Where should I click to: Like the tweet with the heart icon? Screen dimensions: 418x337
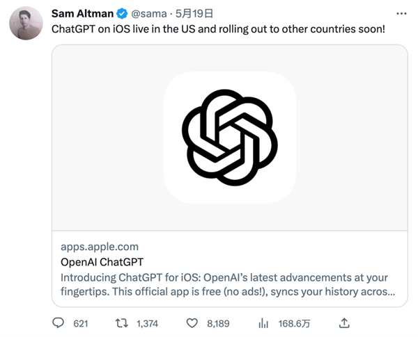pyautogui.click(x=193, y=323)
